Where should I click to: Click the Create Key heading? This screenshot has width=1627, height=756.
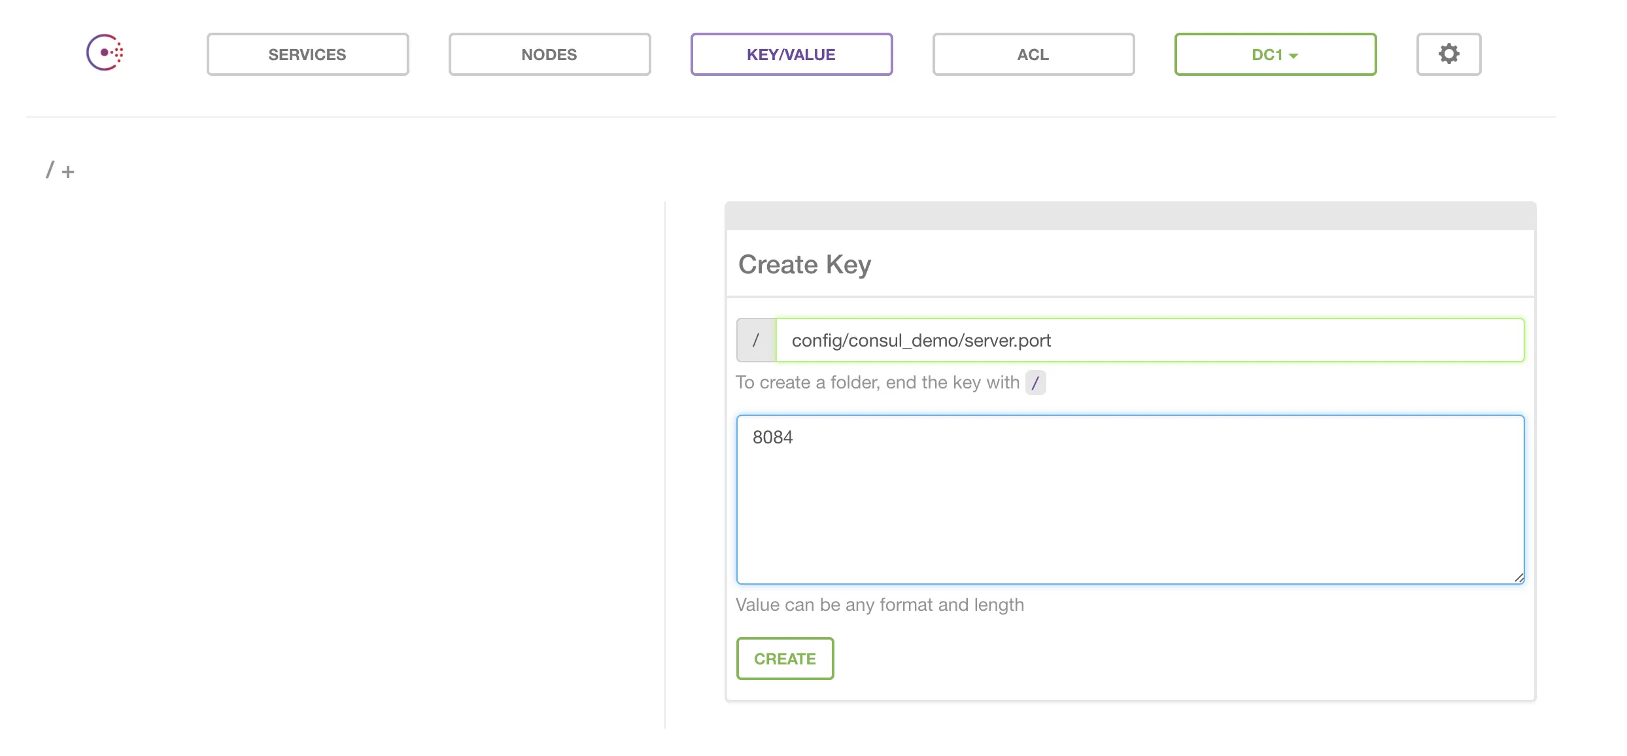[804, 265]
